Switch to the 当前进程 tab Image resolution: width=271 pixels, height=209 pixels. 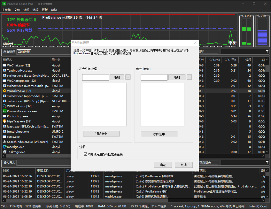coord(24,52)
